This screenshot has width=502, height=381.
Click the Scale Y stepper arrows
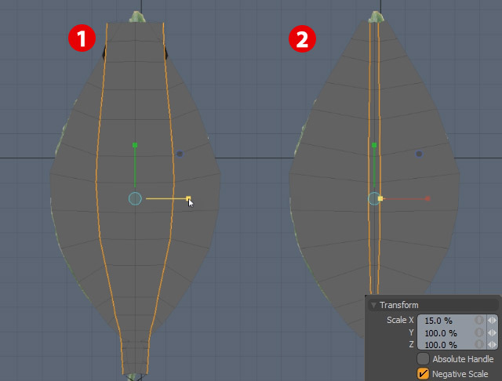coord(492,332)
